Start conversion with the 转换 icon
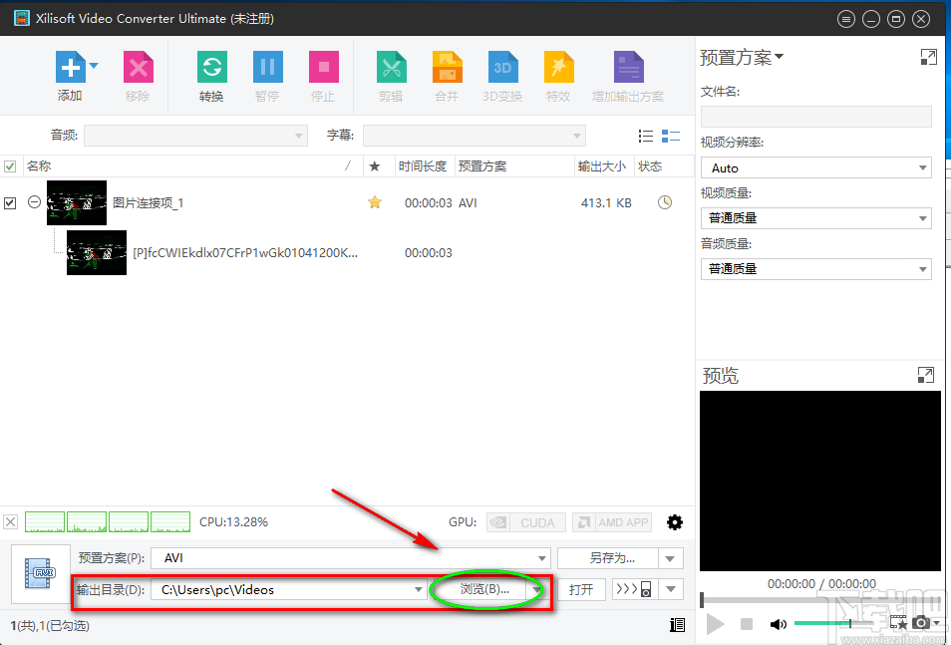951x645 pixels. (x=211, y=67)
